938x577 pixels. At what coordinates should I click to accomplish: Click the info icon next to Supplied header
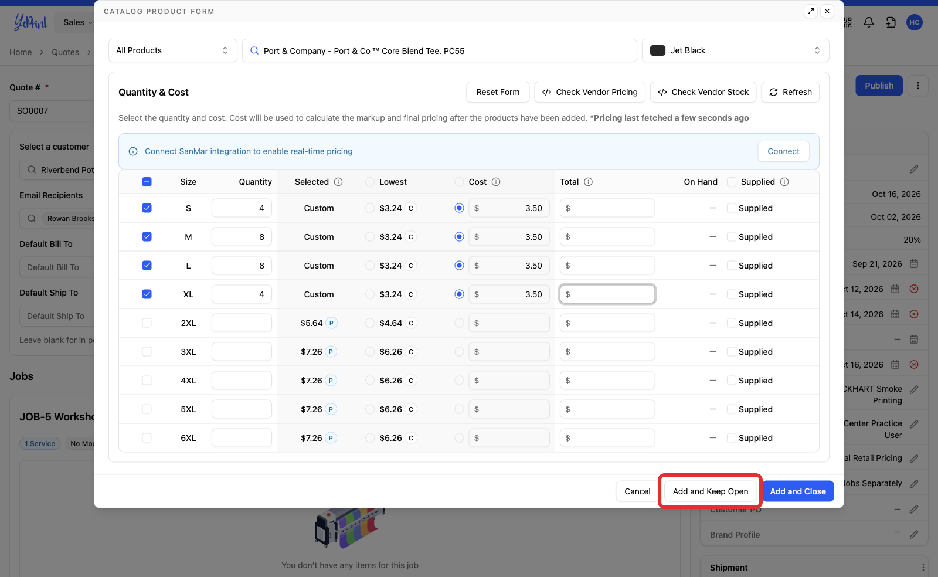click(784, 182)
